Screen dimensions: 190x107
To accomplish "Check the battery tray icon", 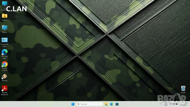I will [177, 104].
